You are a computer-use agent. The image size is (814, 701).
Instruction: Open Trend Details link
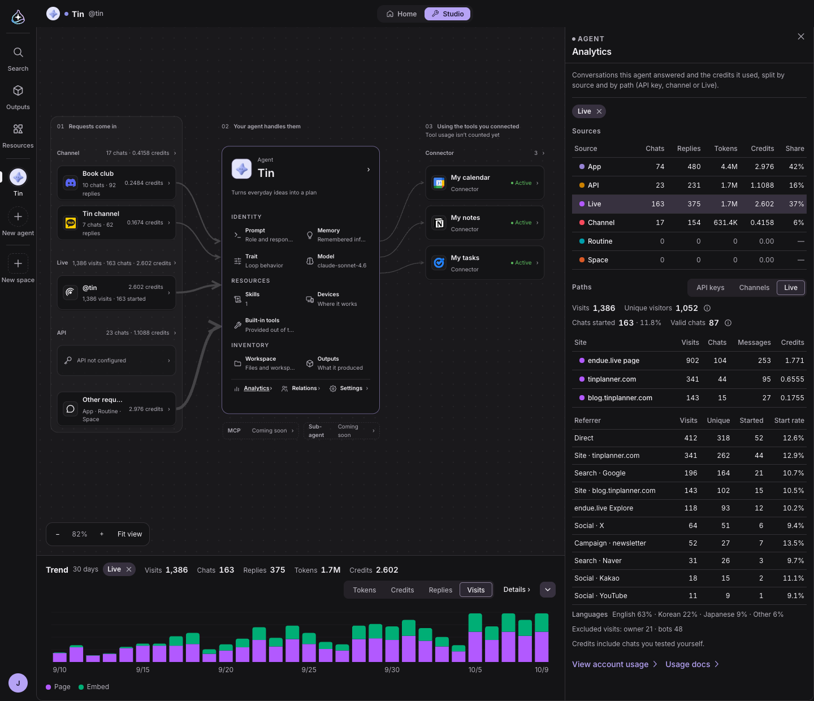517,590
